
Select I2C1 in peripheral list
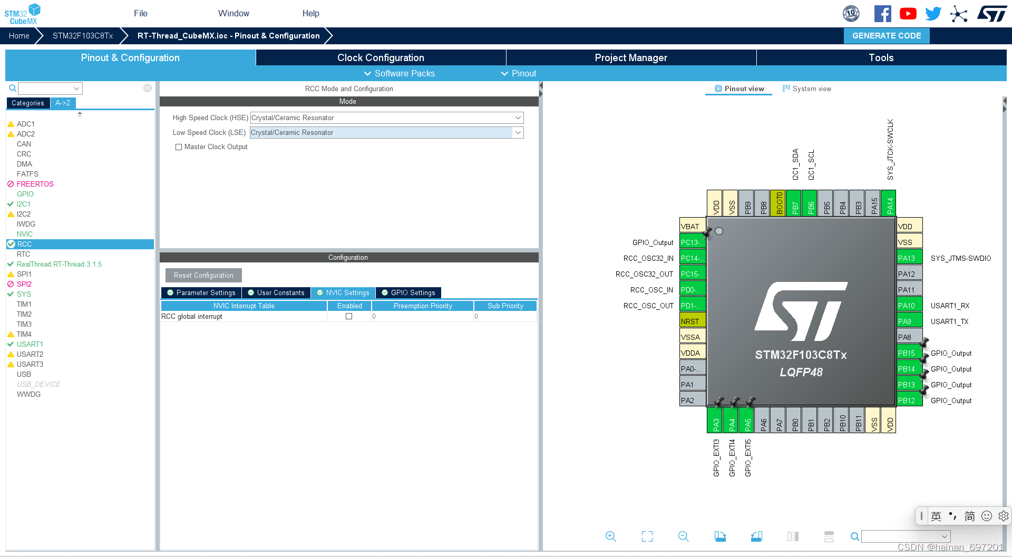[x=23, y=204]
